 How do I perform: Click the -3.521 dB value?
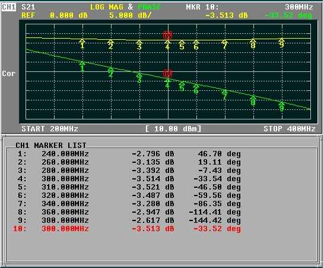pos(153,187)
